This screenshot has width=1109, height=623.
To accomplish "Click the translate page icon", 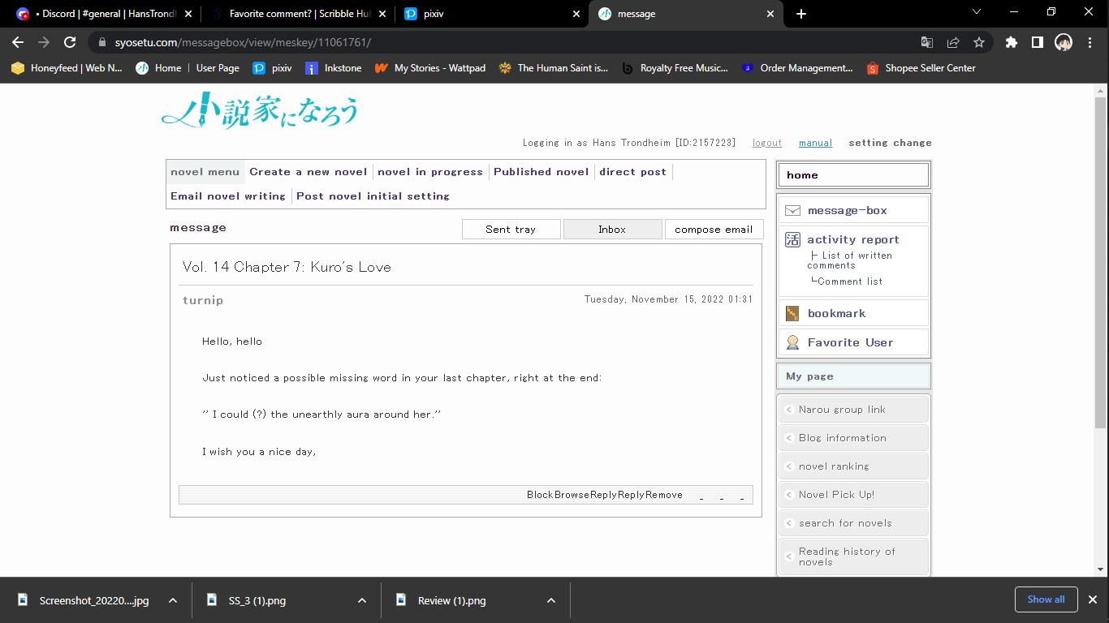I will (x=927, y=42).
